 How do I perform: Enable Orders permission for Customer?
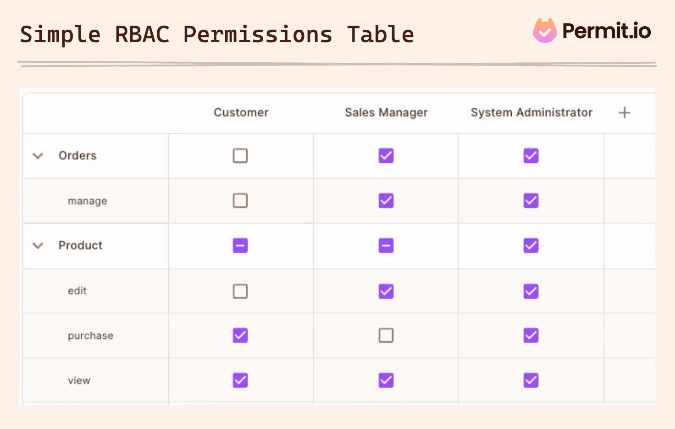pyautogui.click(x=240, y=156)
